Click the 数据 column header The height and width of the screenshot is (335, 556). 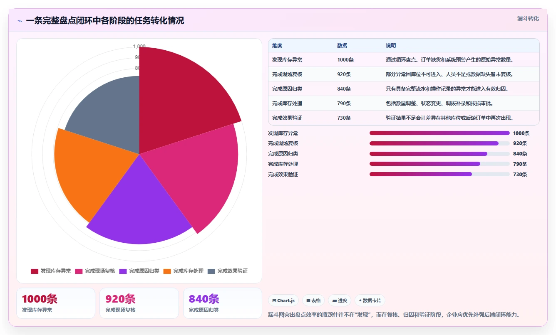coord(342,46)
